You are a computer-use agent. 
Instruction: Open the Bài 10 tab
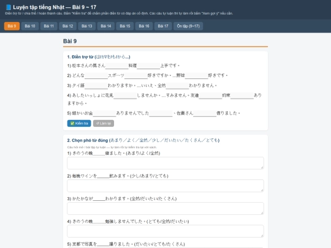(x=30, y=26)
